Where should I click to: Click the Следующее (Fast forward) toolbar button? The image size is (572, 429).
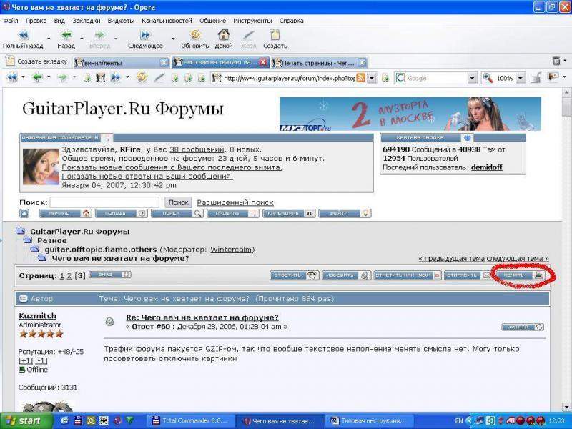pyautogui.click(x=145, y=39)
